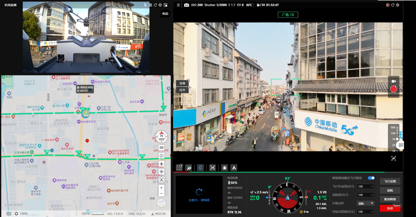Center map on the aircraft icon

pos(161,164)
